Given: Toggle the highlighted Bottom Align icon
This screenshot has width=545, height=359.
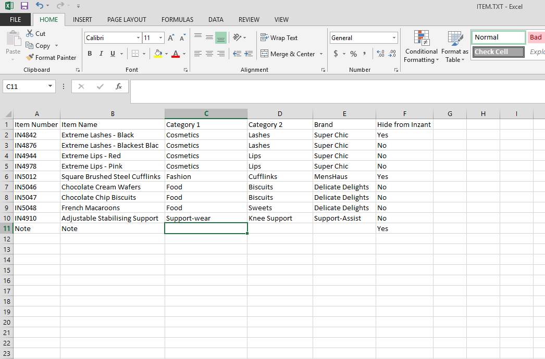Looking at the screenshot, I should pos(221,37).
